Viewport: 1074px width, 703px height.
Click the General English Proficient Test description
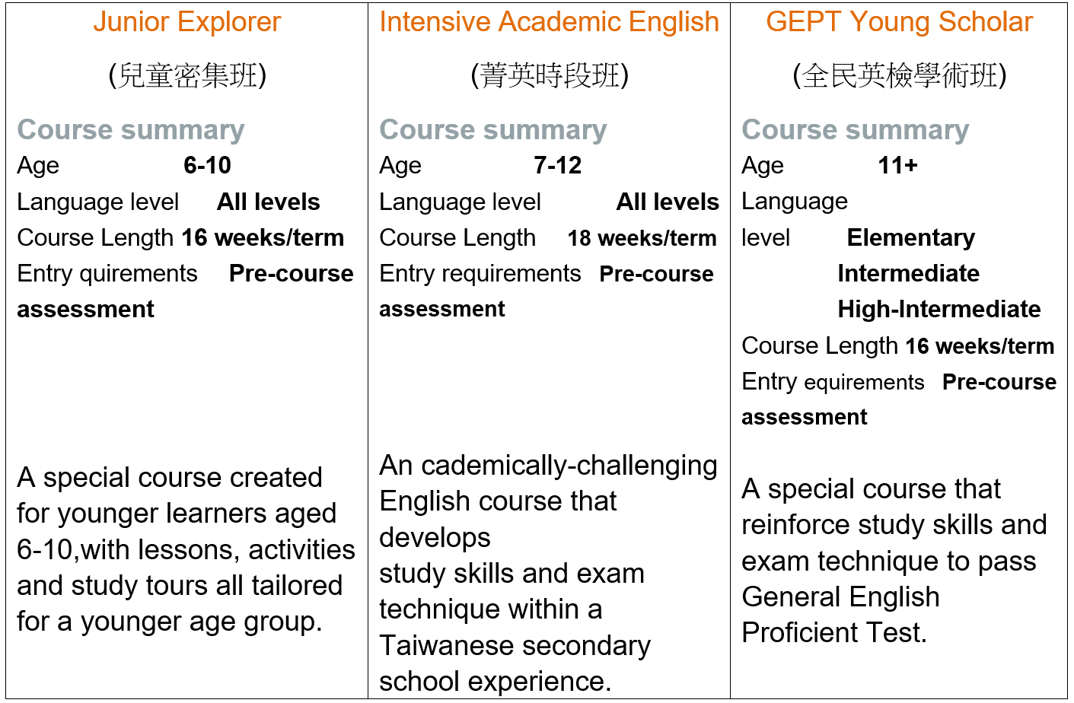click(x=894, y=561)
